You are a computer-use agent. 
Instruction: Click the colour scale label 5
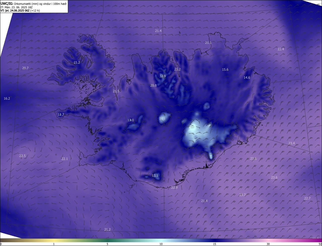107,244
